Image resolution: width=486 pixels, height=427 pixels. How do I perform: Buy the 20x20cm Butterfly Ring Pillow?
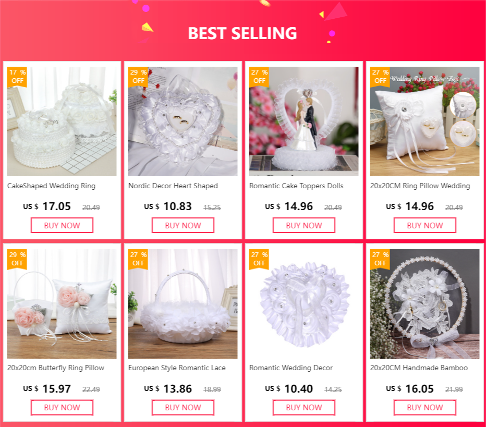point(62,408)
